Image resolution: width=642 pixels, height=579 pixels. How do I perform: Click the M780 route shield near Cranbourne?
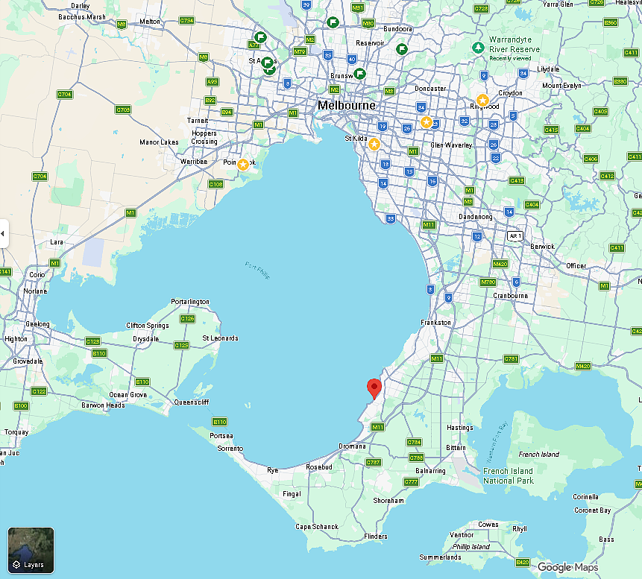(x=488, y=282)
